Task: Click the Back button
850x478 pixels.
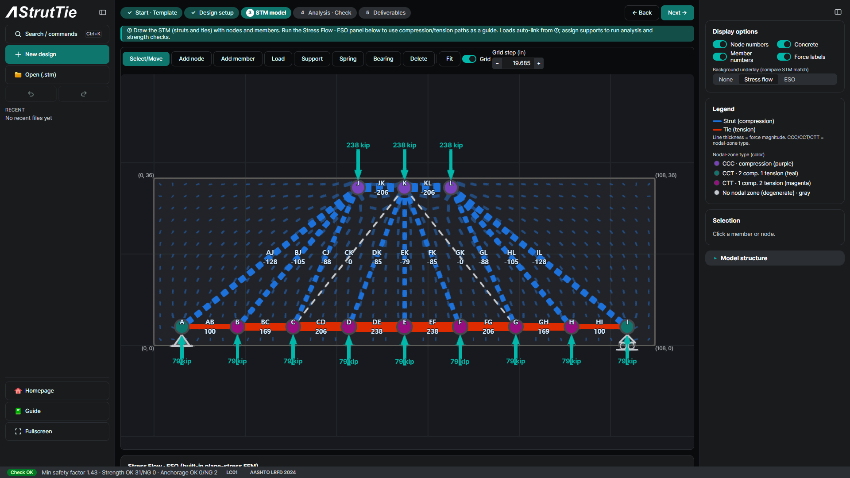Action: pyautogui.click(x=642, y=13)
